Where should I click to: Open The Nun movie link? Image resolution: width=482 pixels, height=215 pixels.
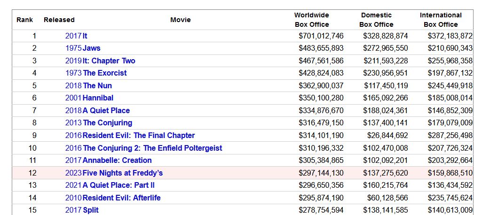97,85
